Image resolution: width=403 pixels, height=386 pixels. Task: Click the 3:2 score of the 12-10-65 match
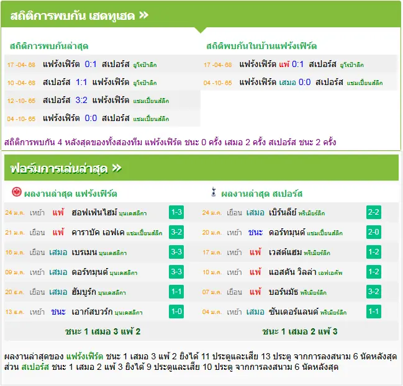tap(81, 100)
